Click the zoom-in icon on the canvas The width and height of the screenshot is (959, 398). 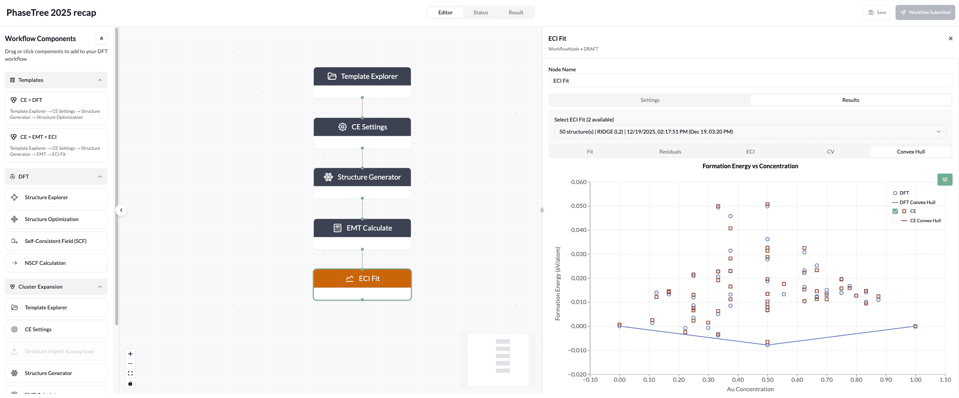click(130, 353)
